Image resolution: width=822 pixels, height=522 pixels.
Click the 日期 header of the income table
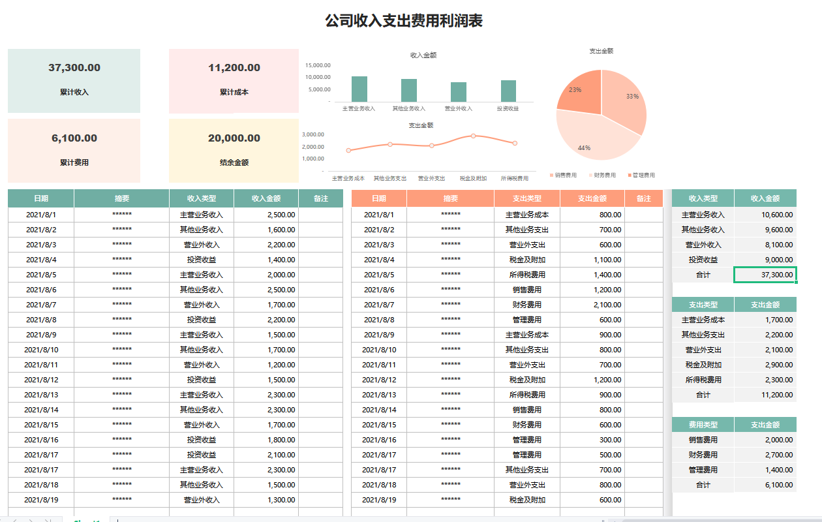[40, 198]
